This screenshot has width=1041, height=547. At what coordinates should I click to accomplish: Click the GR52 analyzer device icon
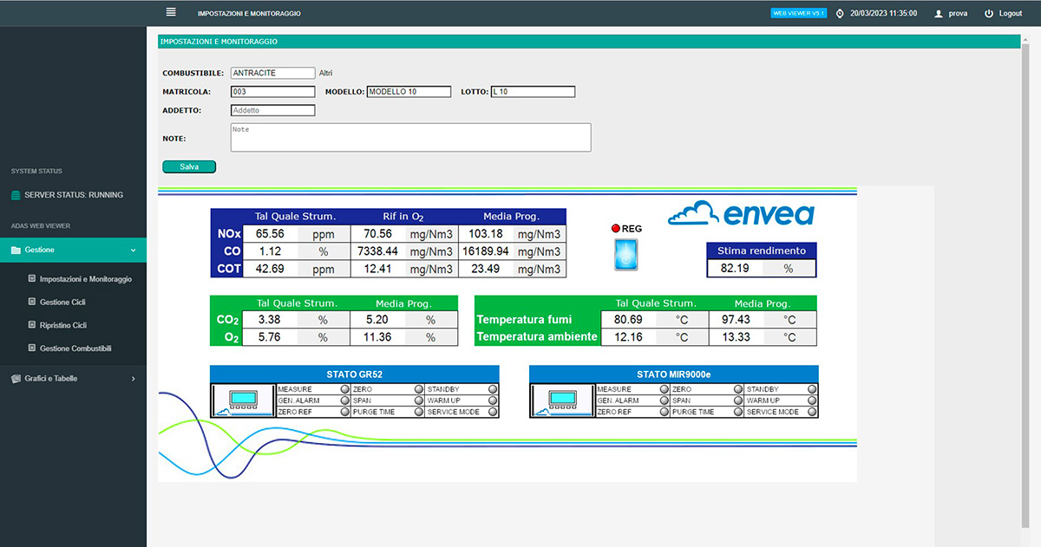click(x=243, y=401)
